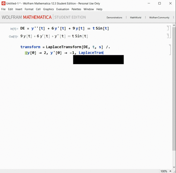176x173 pixels.
Task: Open the Format menu
Action: click(29, 9)
